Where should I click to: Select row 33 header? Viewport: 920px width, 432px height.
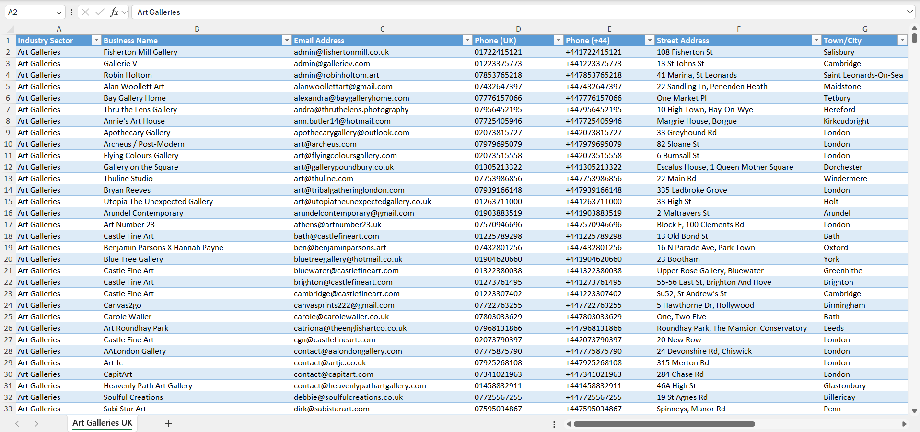point(8,409)
